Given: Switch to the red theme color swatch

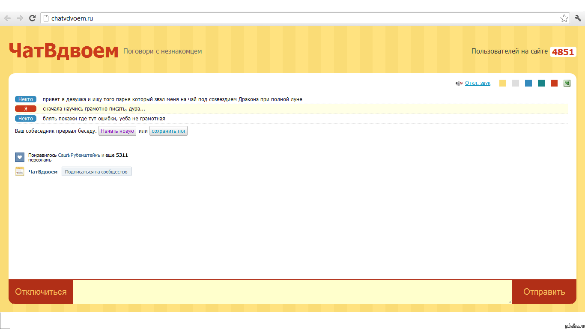Looking at the screenshot, I should click(x=554, y=83).
